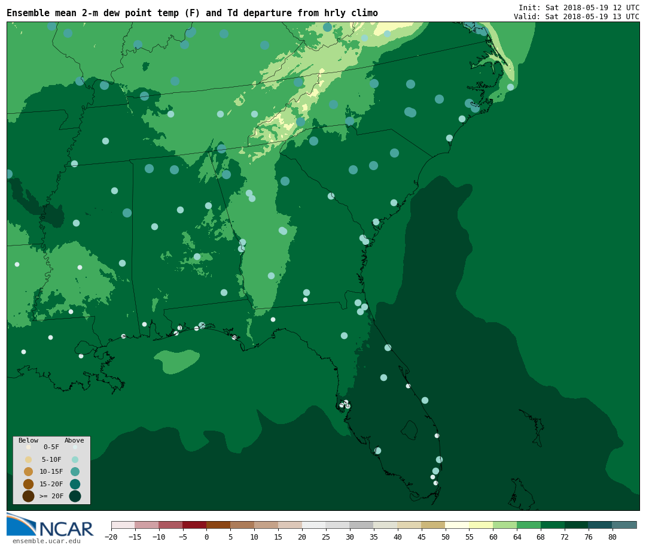Pick the Above 15-20F dark teal circle
Image resolution: width=646 pixels, height=548 pixels.
pyautogui.click(x=75, y=484)
